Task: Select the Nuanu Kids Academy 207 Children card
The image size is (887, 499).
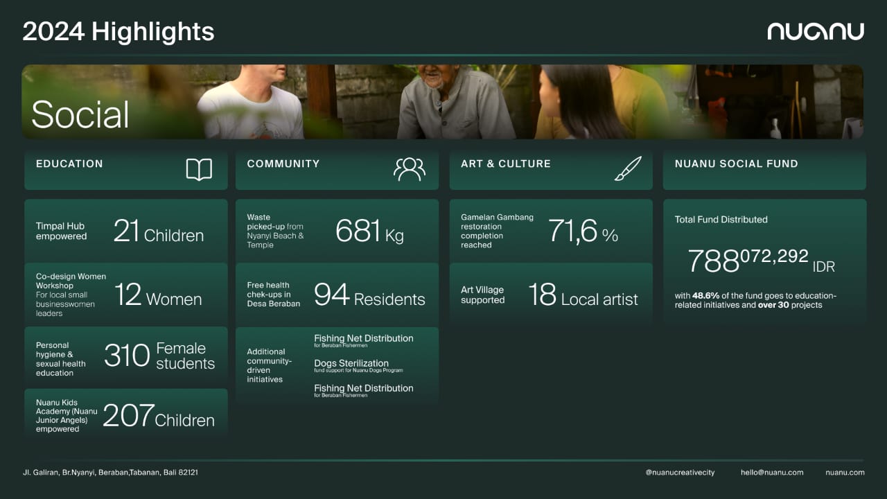Action: 125,415
